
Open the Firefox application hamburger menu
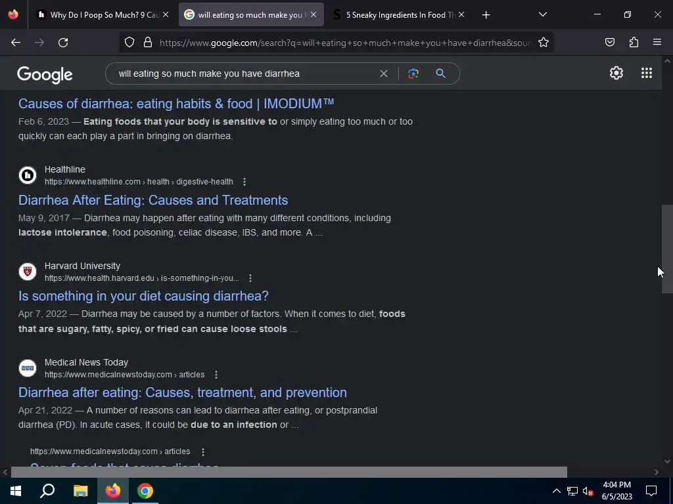[x=657, y=43]
